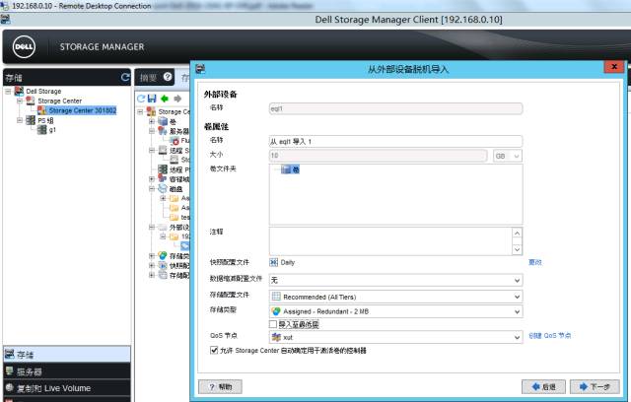Close the 从外部设备脱机导入 dialog
The image size is (631, 402).
tap(614, 67)
